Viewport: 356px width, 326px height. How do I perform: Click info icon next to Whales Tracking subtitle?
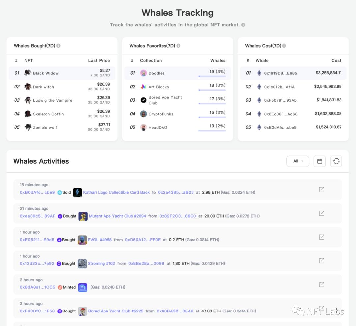coord(243,25)
